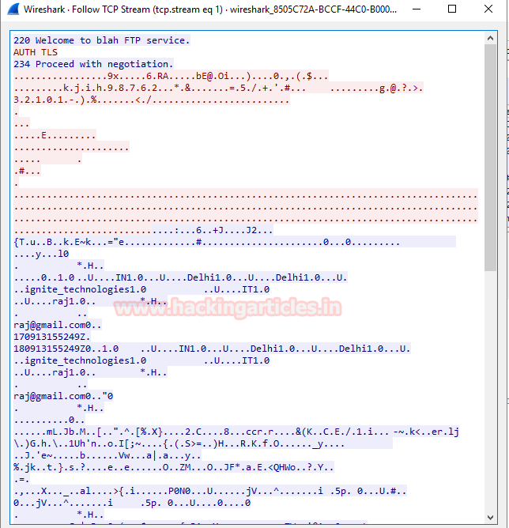Click the line starting with '\.)G.h.\..1Uh'

click(202, 443)
